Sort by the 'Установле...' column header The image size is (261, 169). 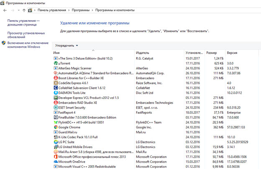(194, 53)
